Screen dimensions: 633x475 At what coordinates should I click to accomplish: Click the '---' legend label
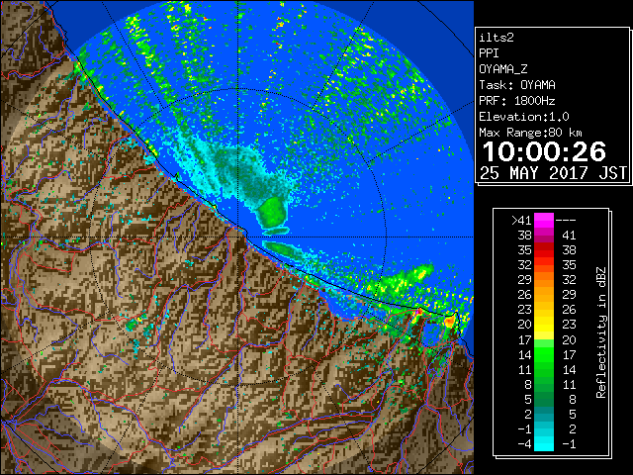[566, 221]
